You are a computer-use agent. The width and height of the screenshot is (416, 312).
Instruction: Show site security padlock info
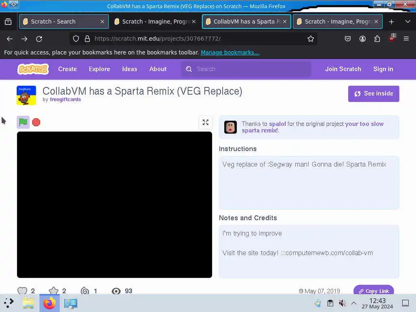pyautogui.click(x=87, y=39)
